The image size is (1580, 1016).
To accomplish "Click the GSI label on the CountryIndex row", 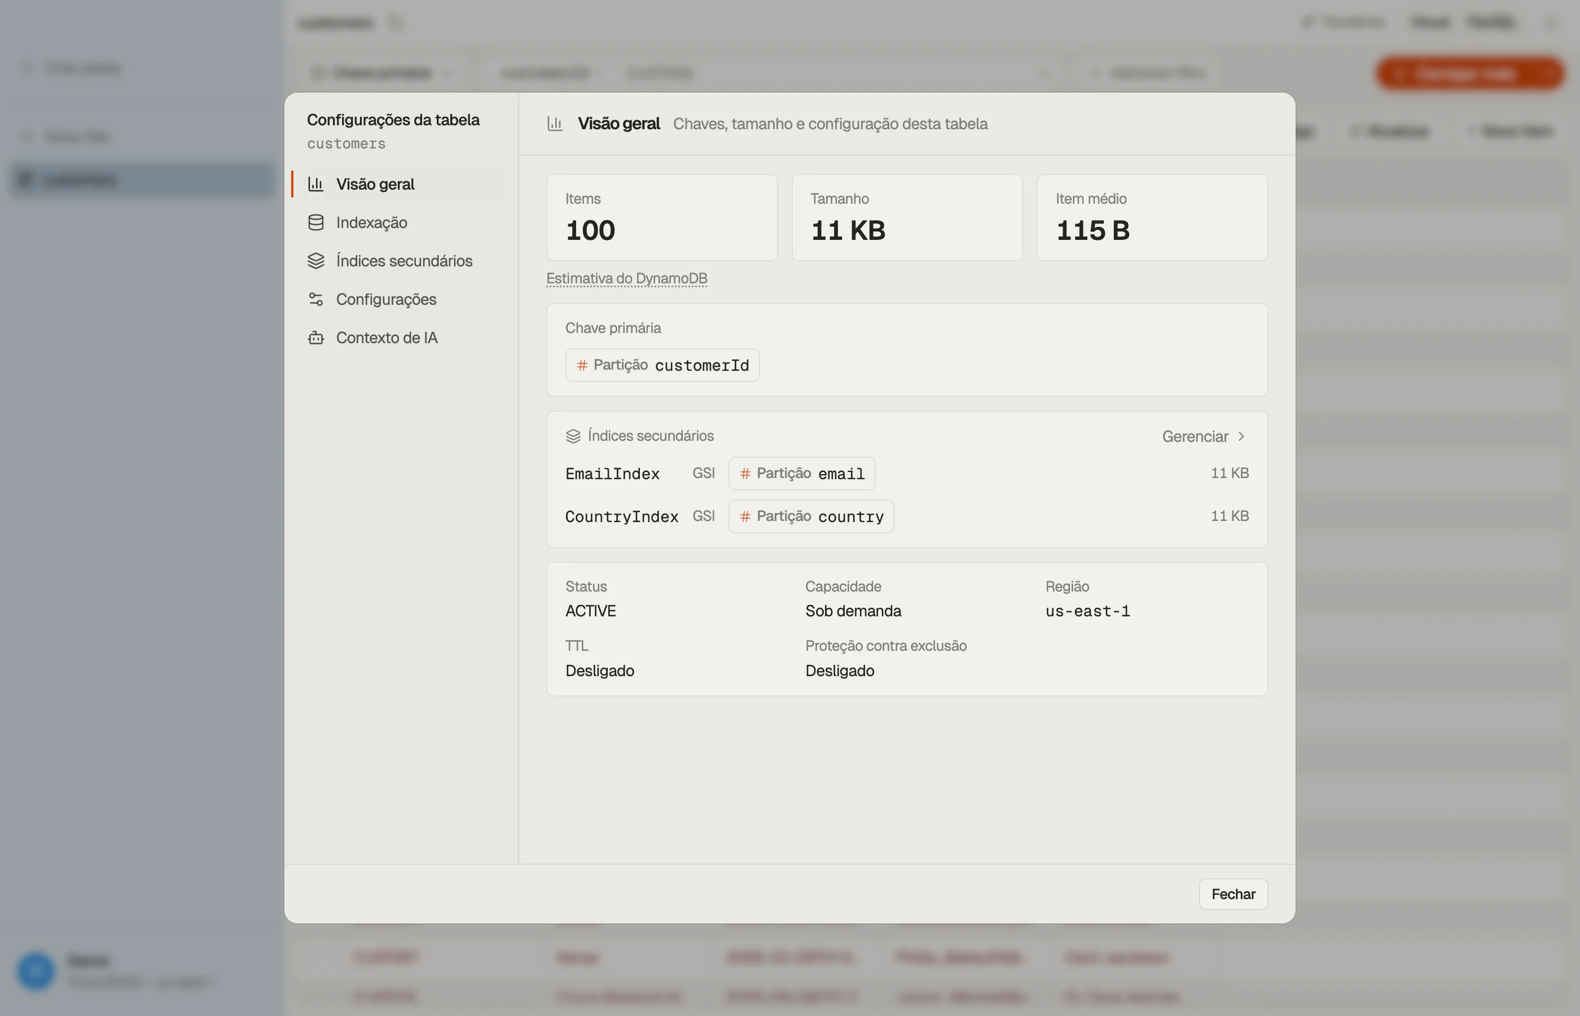I will coord(704,516).
